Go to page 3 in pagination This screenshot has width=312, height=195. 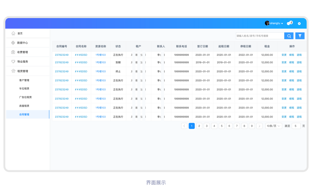point(207,126)
